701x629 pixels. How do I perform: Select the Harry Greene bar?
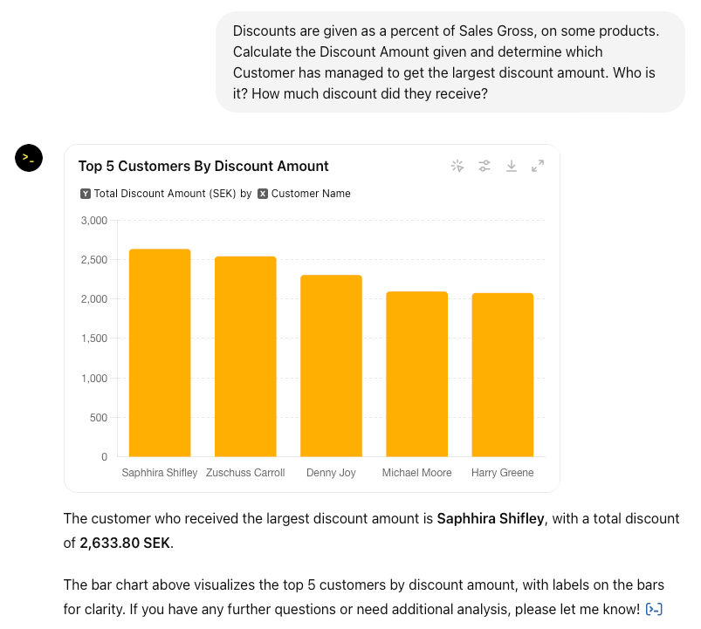coord(503,375)
